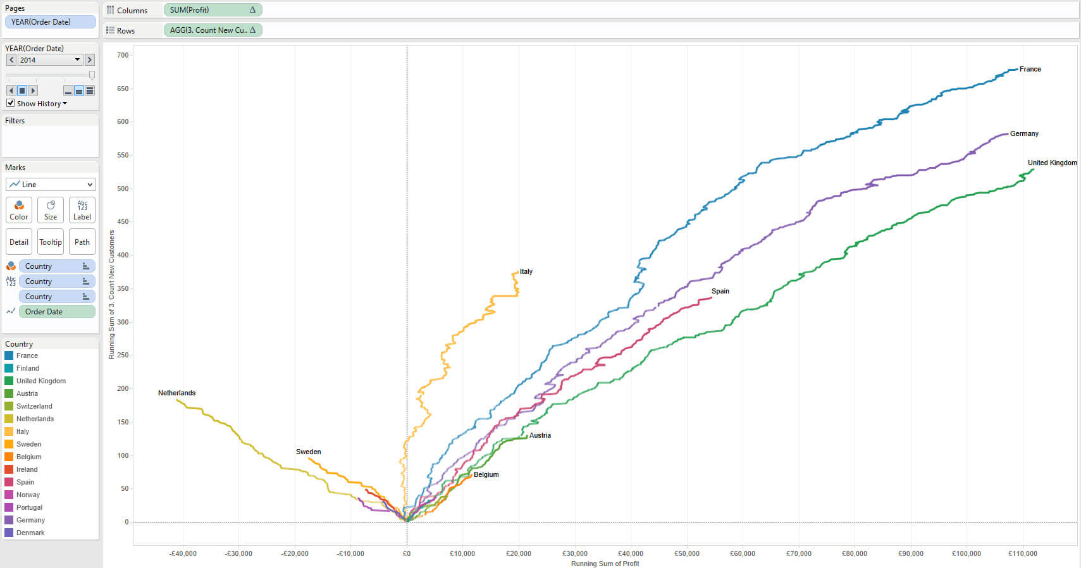Image resolution: width=1081 pixels, height=568 pixels.
Task: Click the Italy label on the chart
Action: [x=526, y=271]
